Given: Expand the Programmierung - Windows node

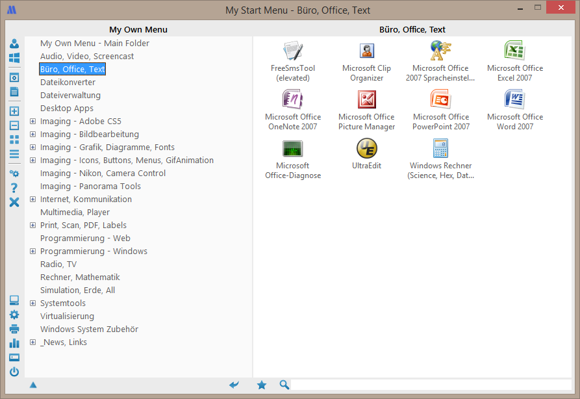Looking at the screenshot, I should [x=33, y=251].
